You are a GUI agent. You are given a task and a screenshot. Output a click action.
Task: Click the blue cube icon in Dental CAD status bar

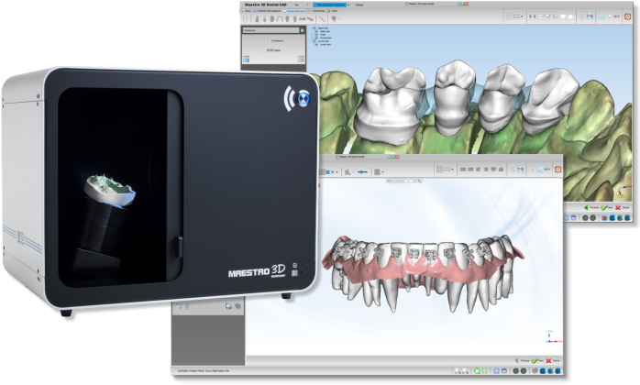(612, 218)
